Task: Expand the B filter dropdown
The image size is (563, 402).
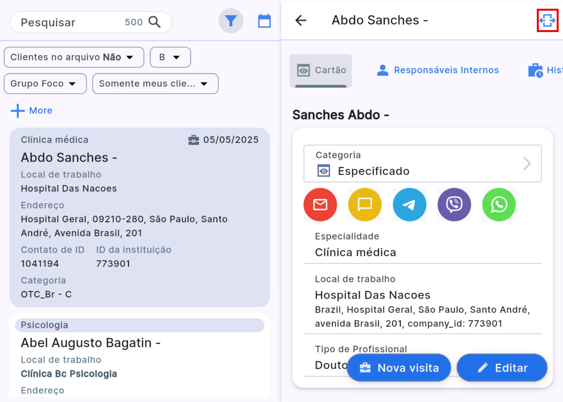Action: (x=170, y=57)
